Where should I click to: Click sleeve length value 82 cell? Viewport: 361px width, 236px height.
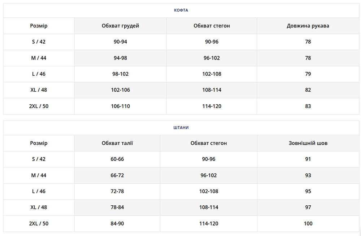click(x=308, y=90)
